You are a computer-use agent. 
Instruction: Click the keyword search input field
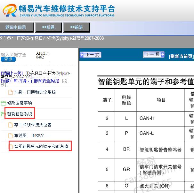coord(13,55)
